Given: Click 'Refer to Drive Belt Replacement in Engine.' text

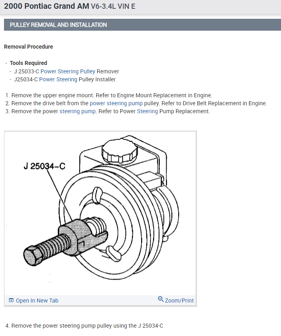Looking at the screenshot, I should pos(214,103).
